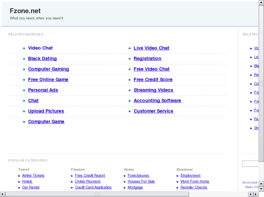
Task: Click the horizontal scrollbar right arrow
Action: pos(256,194)
